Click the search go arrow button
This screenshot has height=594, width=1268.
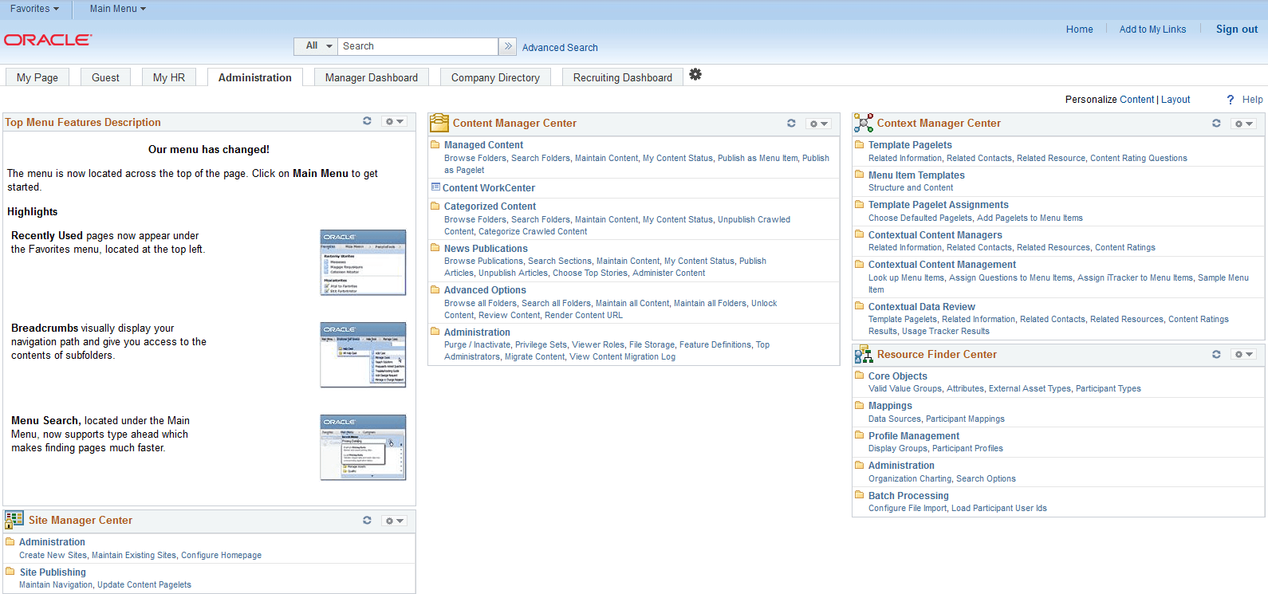(508, 46)
